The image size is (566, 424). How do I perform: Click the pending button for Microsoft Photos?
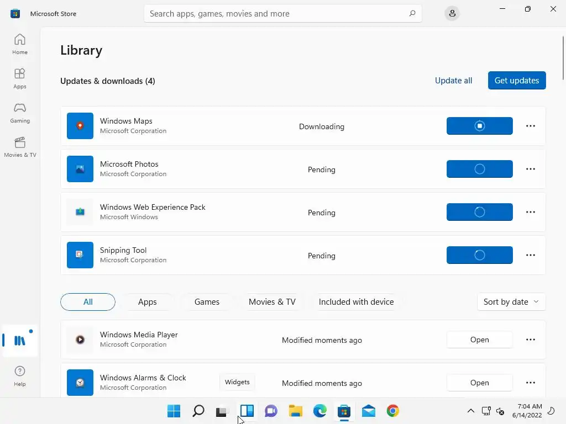(479, 169)
